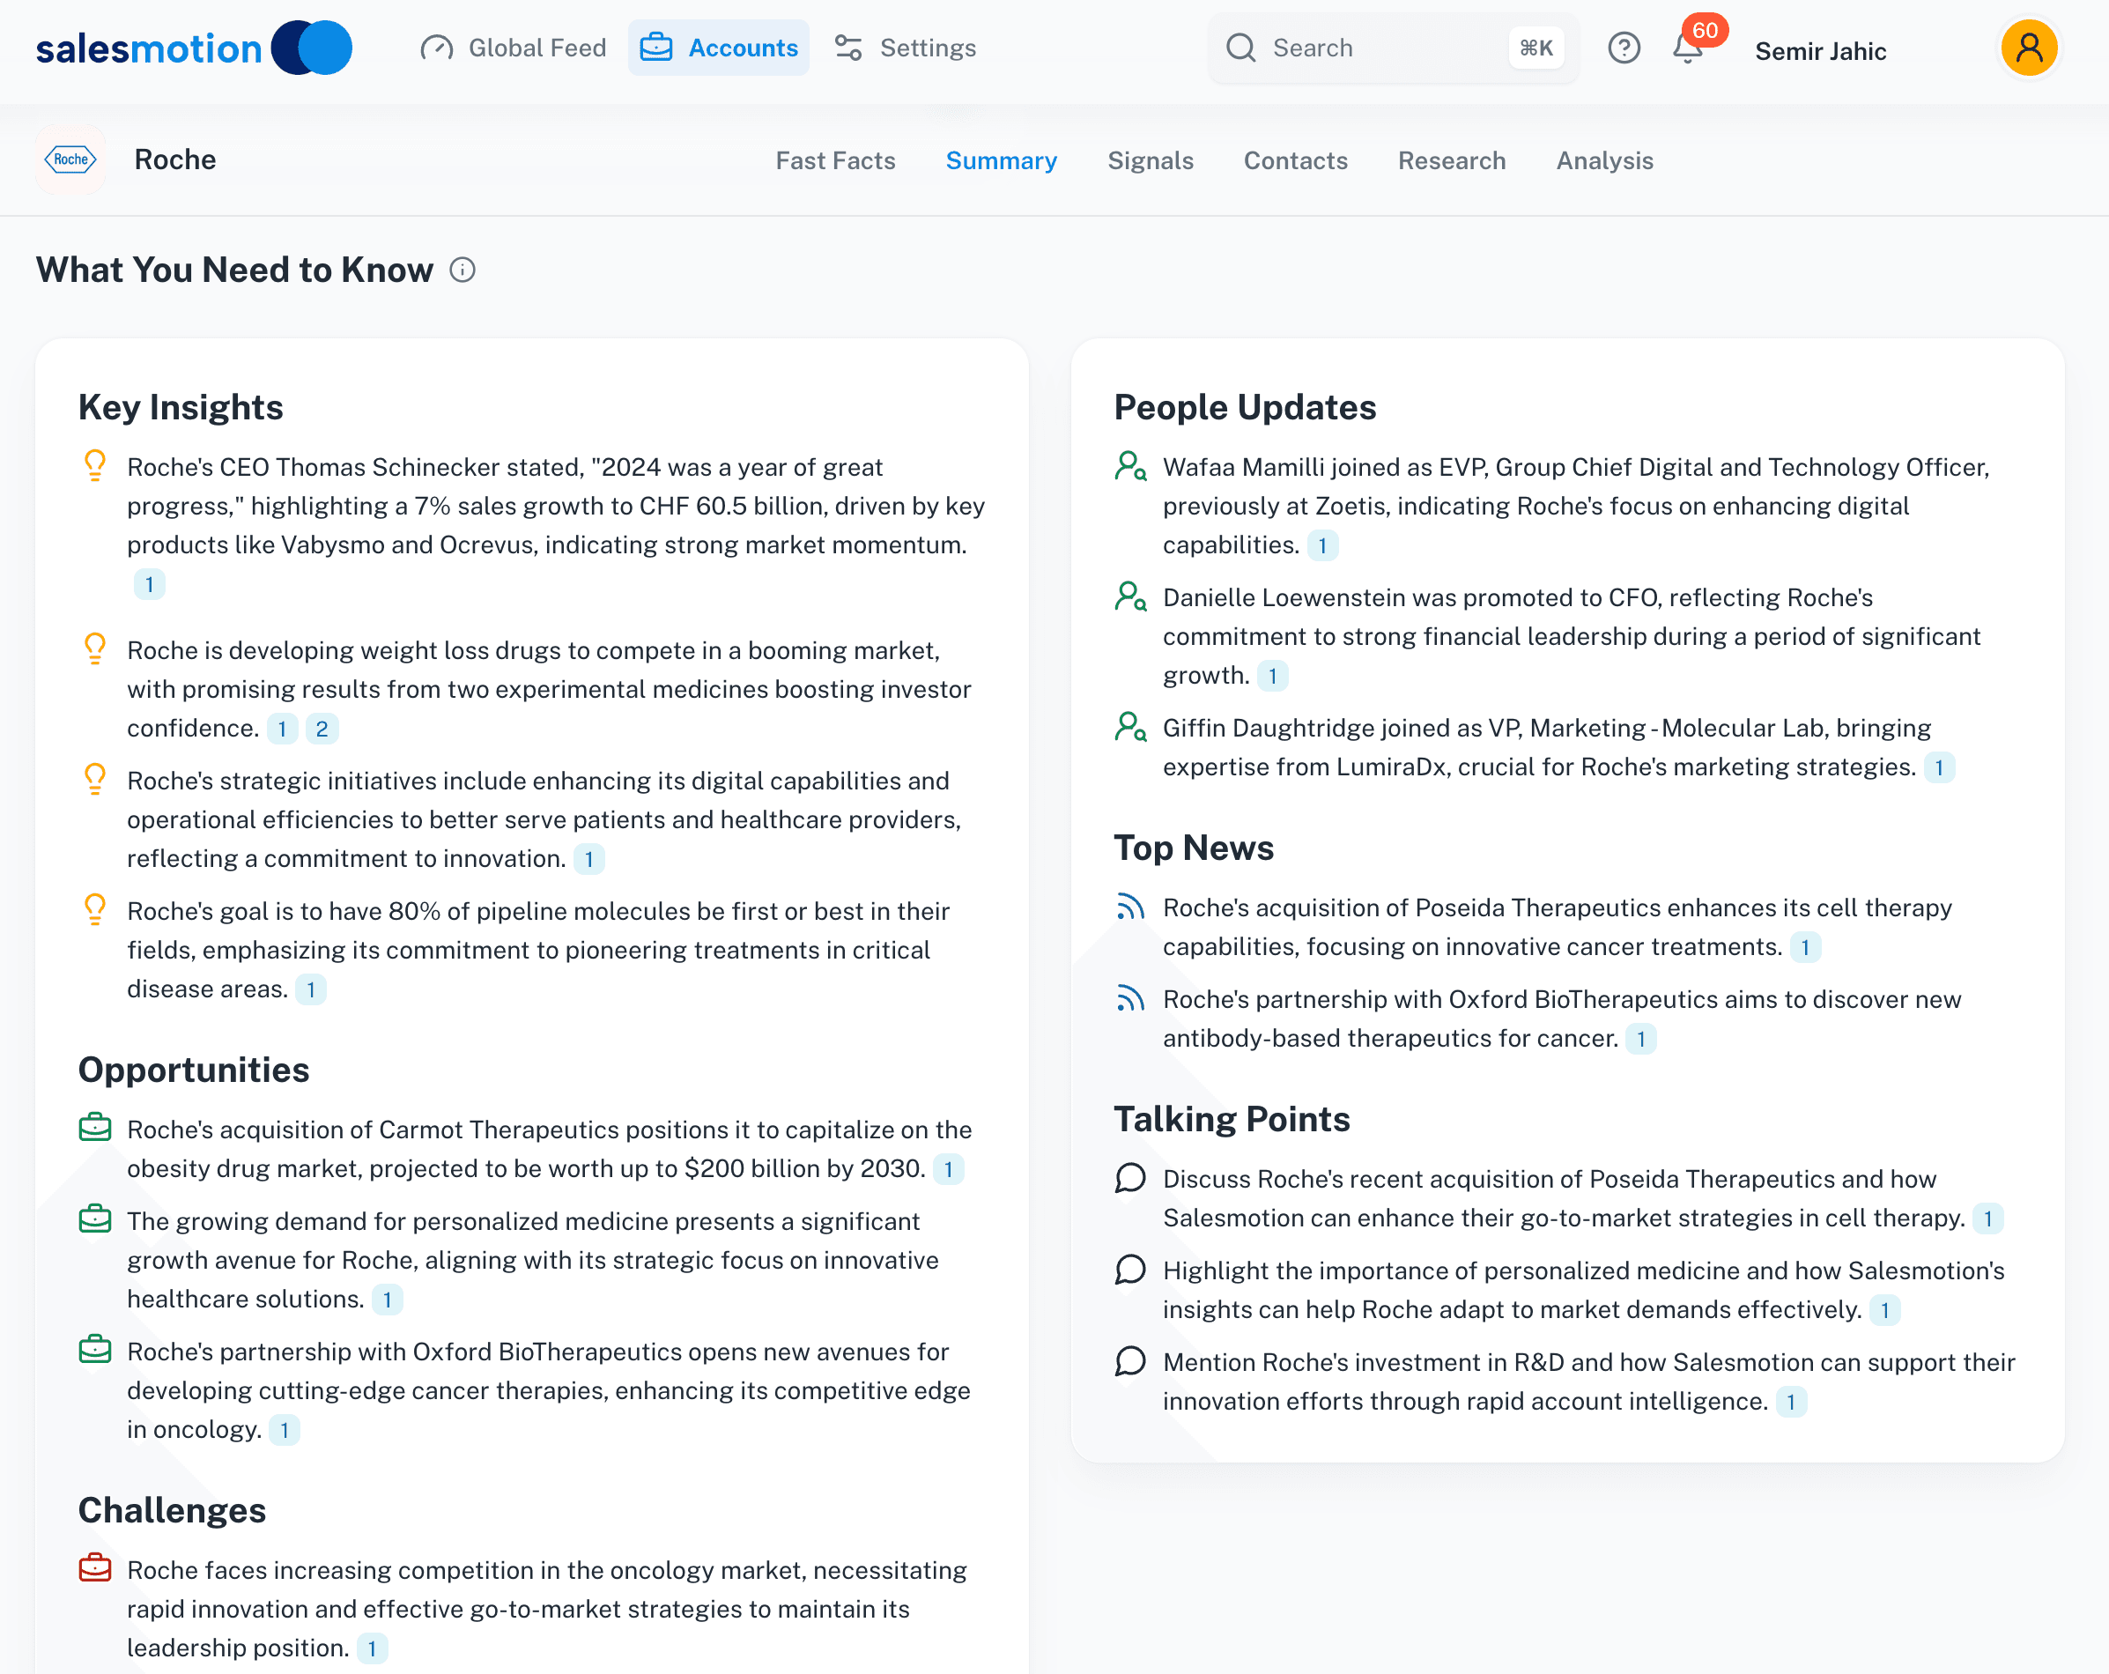Click the user avatar icon
Screen dimensions: 2109x1674
point(2030,47)
